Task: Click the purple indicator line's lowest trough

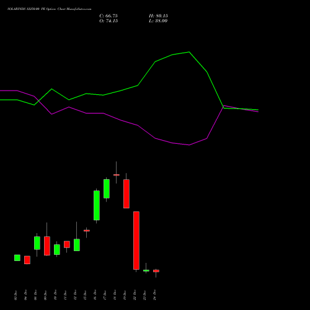Action: tap(189, 145)
